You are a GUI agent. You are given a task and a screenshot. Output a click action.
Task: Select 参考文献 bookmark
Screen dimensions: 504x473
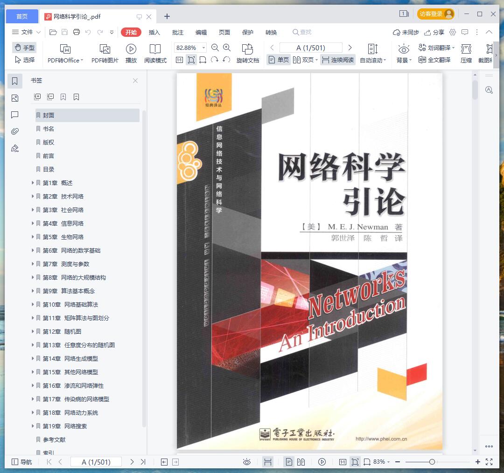[54, 439]
